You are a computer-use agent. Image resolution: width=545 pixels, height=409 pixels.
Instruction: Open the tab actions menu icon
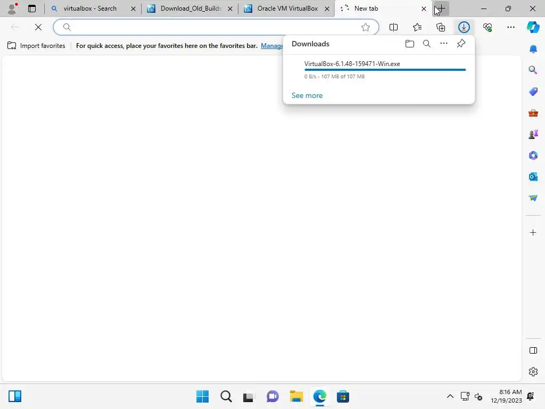point(32,9)
